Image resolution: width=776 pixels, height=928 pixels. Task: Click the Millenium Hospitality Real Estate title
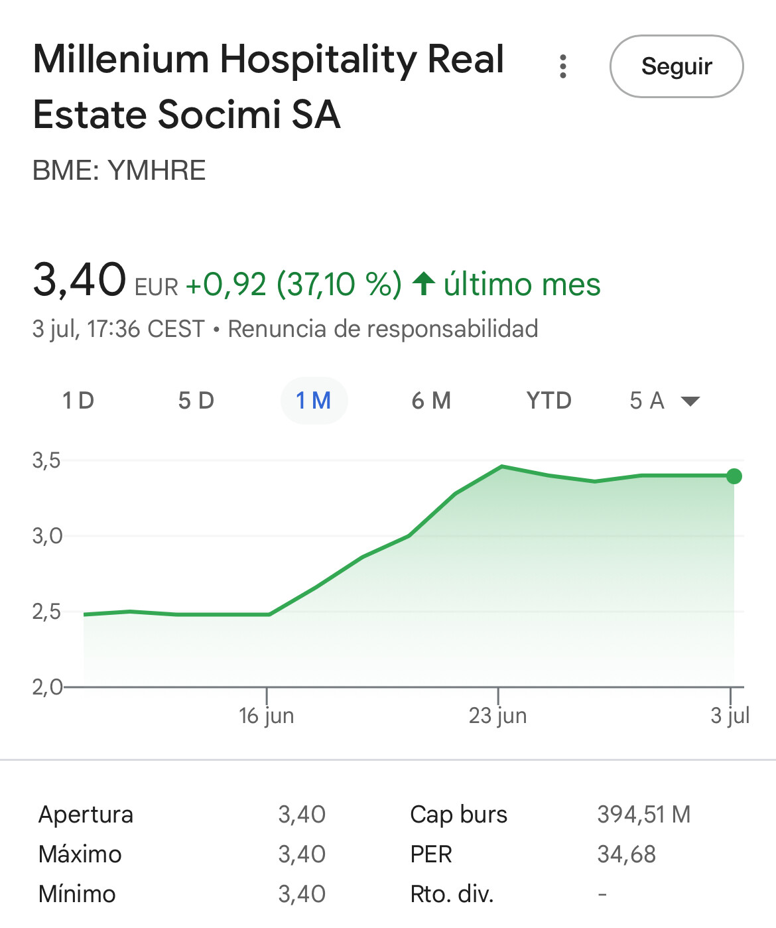(x=269, y=86)
